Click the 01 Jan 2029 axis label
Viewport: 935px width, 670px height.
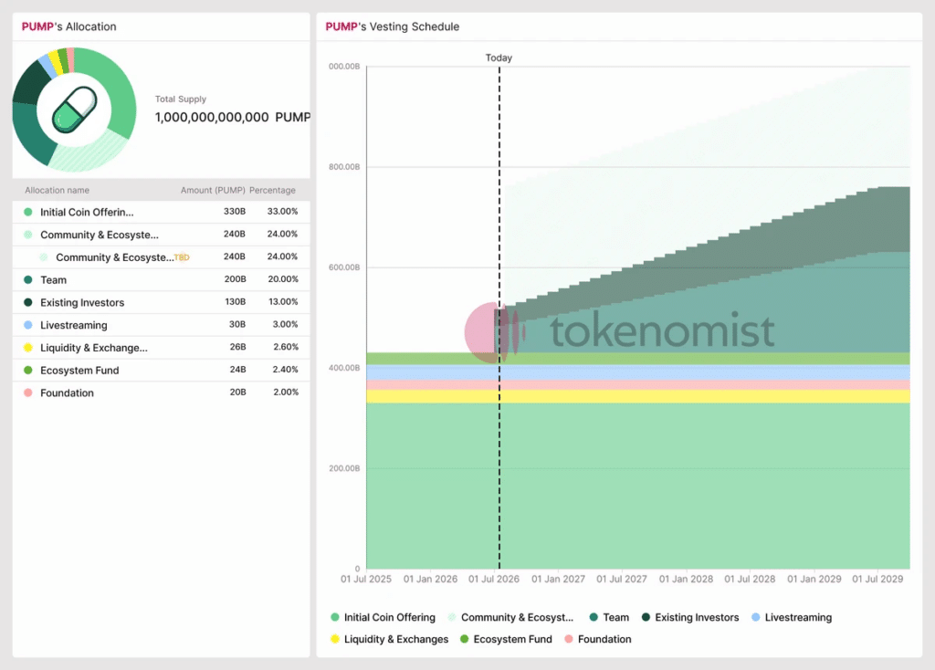point(814,579)
